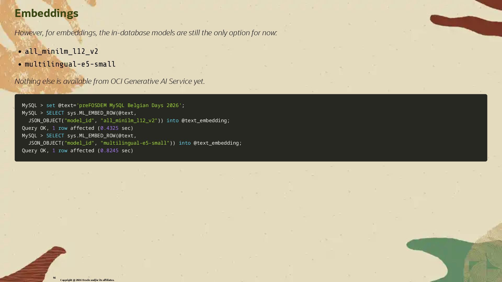502x282 pixels.
Task: Click the italic sentence about in-database models
Action: (x=146, y=33)
